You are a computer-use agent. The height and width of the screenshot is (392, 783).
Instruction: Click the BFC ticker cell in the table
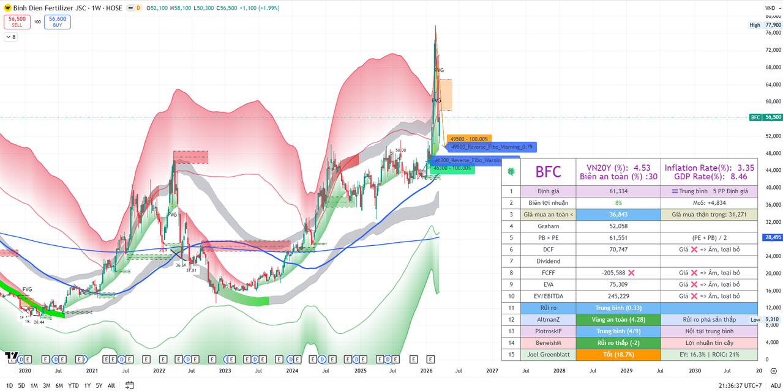click(548, 172)
